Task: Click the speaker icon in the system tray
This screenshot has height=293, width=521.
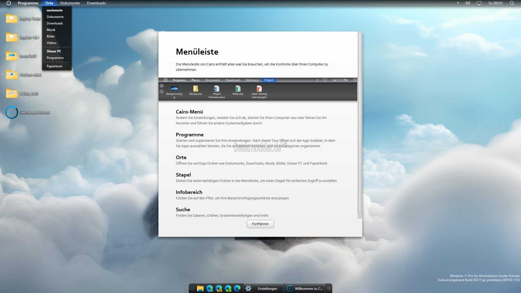Action: pyautogui.click(x=467, y=3)
